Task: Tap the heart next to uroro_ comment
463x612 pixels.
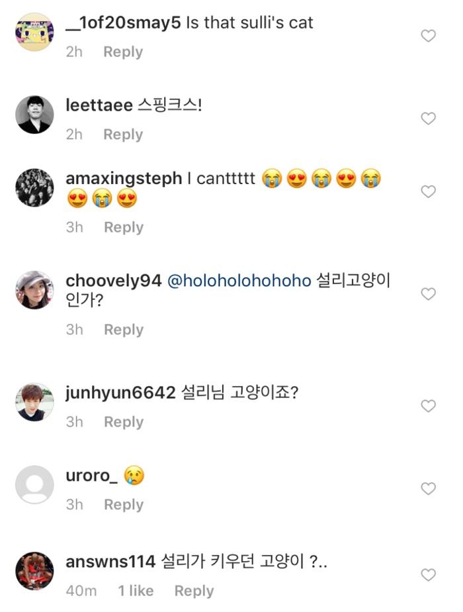Action: click(429, 489)
